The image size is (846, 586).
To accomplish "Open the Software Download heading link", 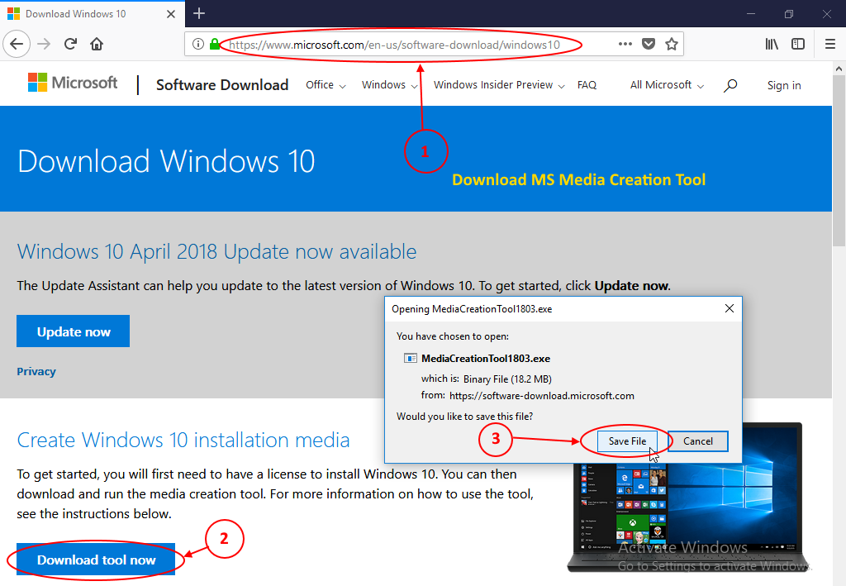I will [x=222, y=84].
